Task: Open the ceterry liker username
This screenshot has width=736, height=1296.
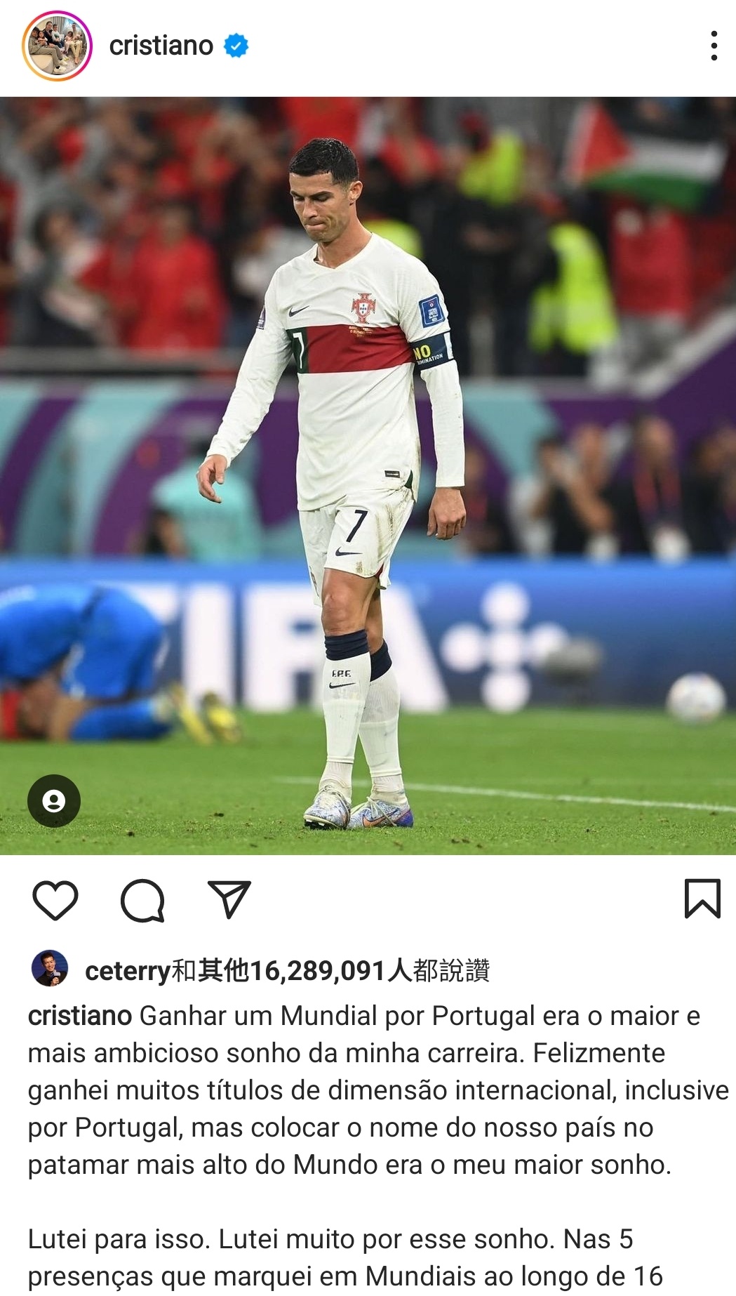Action: tap(128, 971)
